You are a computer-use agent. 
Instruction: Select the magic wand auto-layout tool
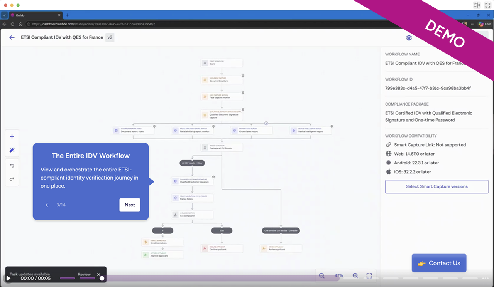(12, 150)
